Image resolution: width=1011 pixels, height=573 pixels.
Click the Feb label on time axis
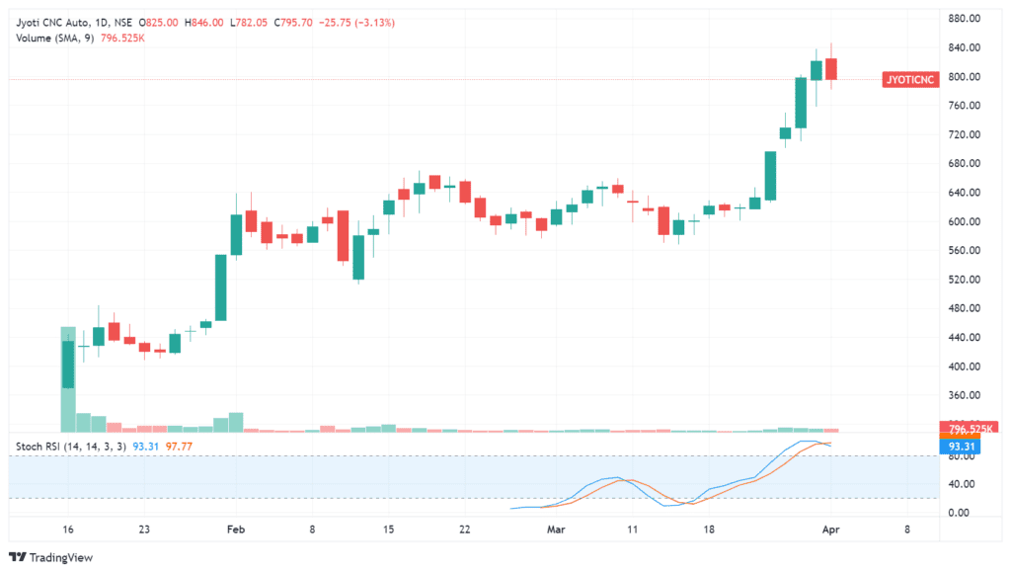236,530
